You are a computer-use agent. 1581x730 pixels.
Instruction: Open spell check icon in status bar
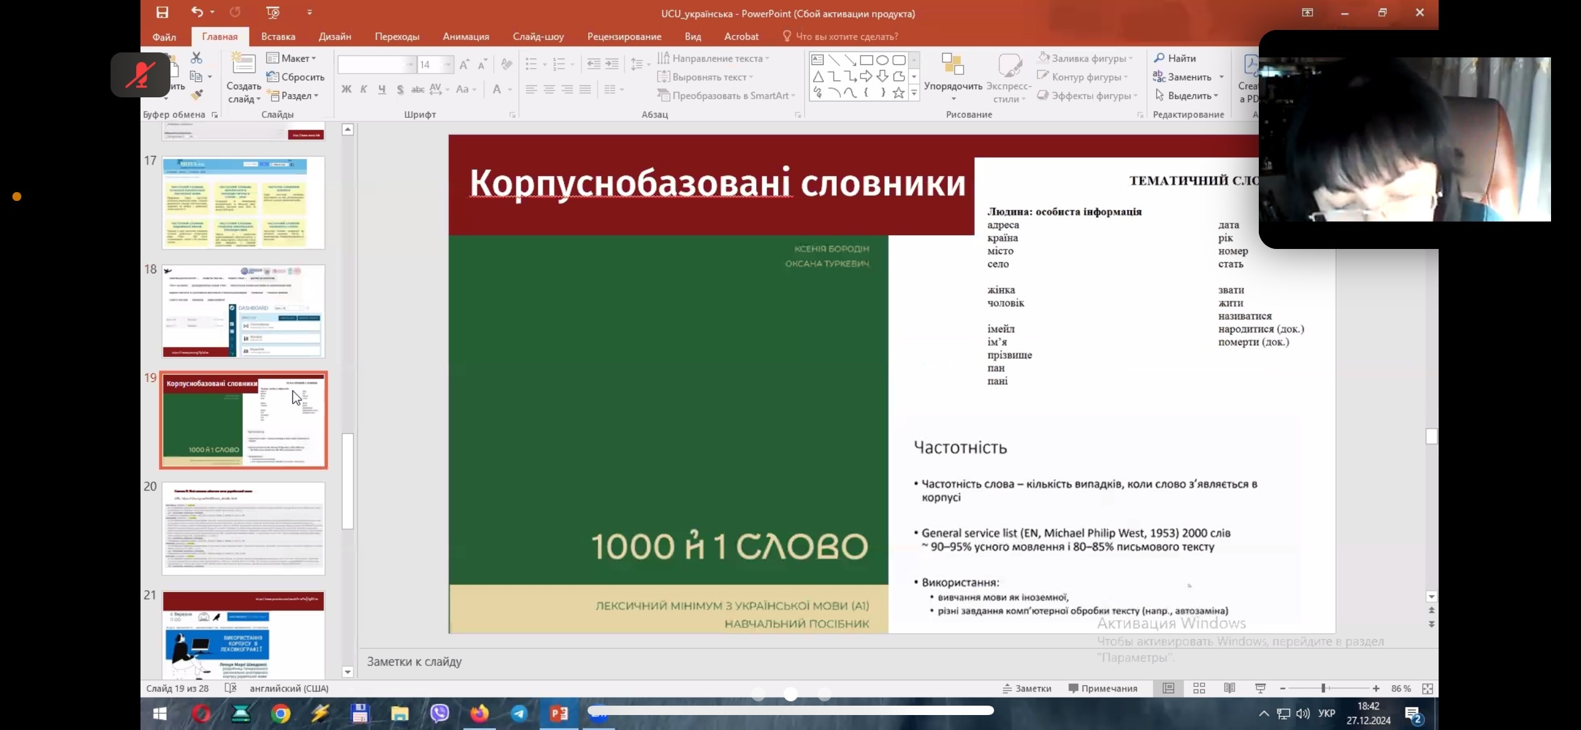point(230,688)
